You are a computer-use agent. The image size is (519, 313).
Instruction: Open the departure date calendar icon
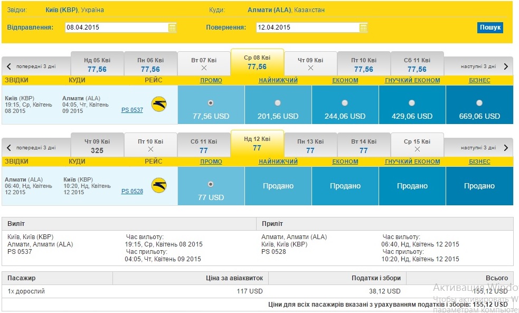coord(172,27)
